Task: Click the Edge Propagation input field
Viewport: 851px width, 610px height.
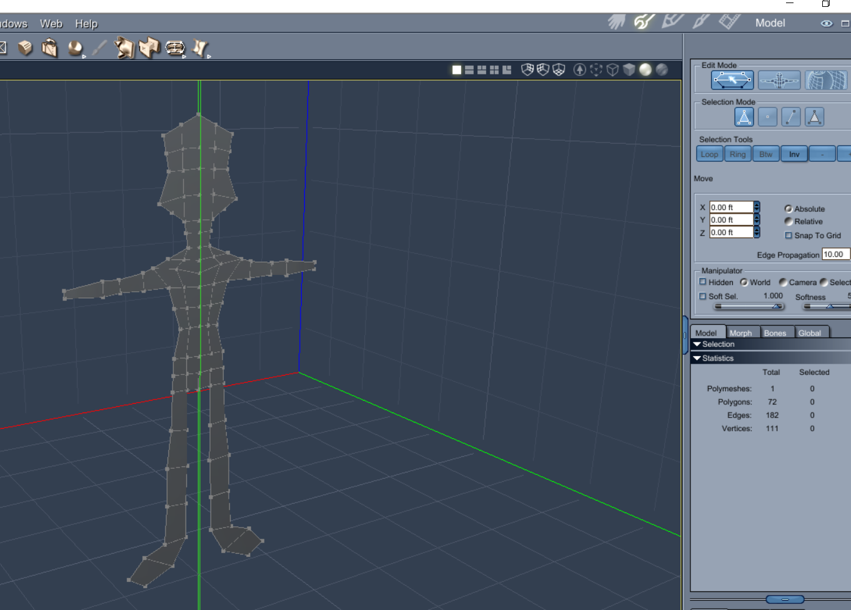Action: click(x=836, y=254)
